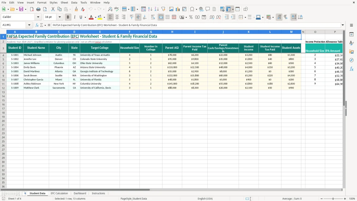This screenshot has height=201, width=357.
Task: Open Headers and Footers
Action: [x=214, y=9]
